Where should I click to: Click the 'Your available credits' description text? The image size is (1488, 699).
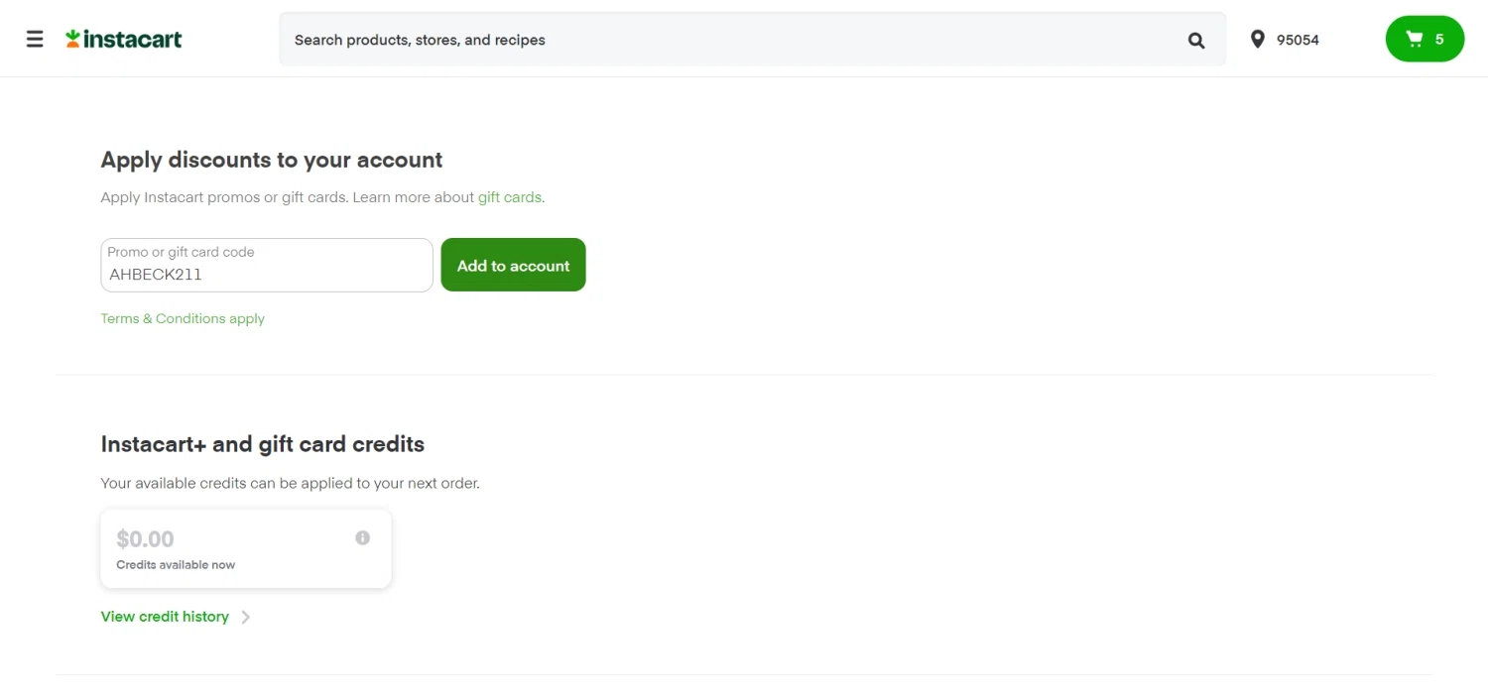tap(290, 484)
